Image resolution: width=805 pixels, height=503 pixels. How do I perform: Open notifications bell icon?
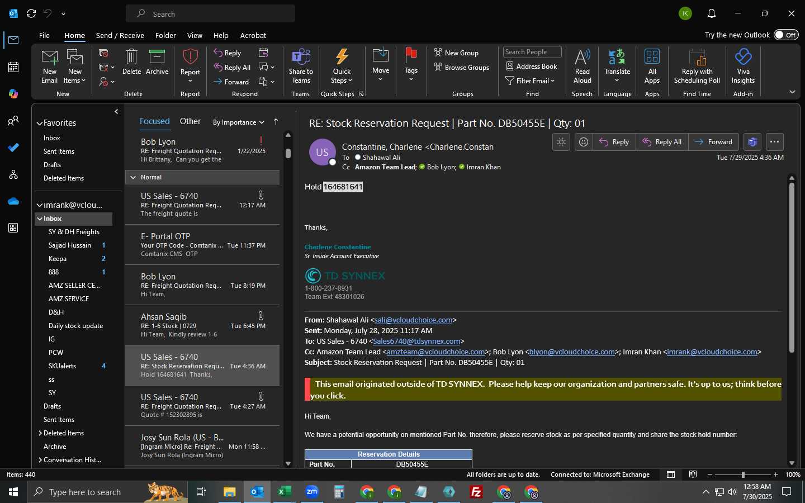pos(712,13)
